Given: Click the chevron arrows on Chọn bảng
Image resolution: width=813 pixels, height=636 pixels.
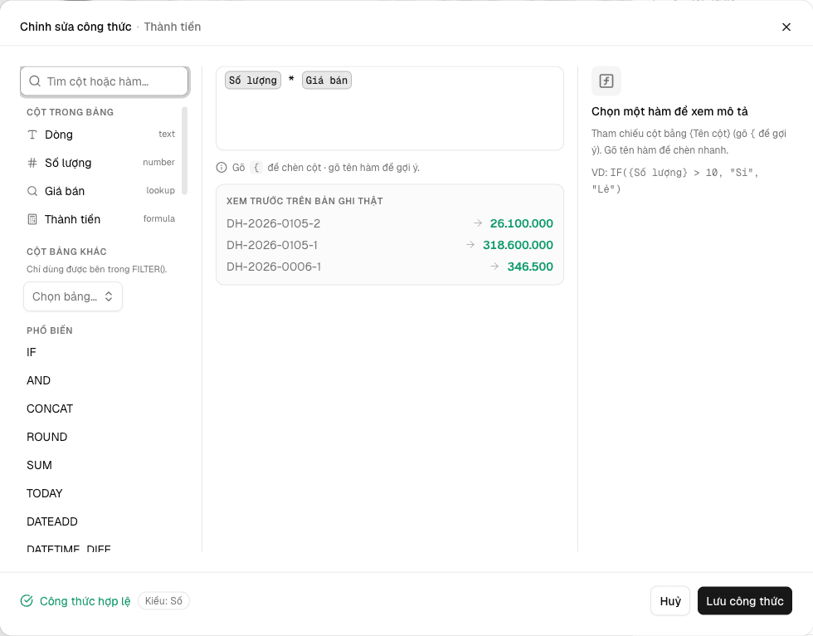Looking at the screenshot, I should [109, 296].
